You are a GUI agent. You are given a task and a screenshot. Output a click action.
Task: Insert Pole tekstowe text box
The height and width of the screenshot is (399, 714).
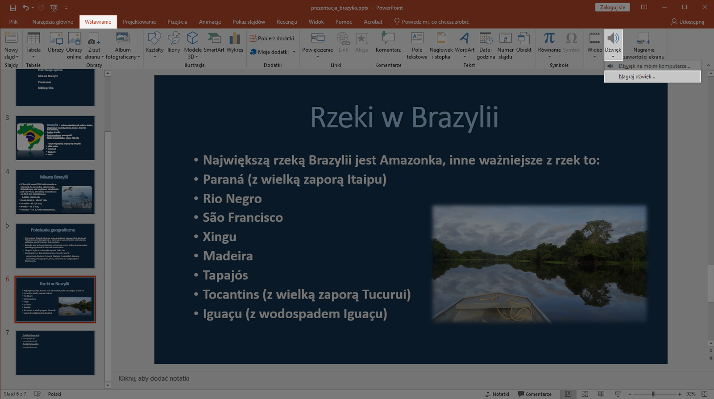417,46
